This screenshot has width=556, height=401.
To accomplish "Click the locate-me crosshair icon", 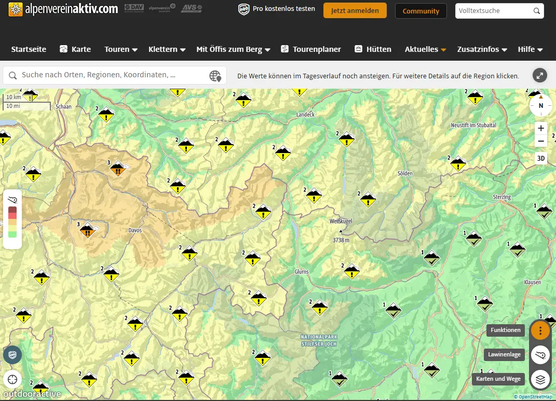I will coord(12,379).
